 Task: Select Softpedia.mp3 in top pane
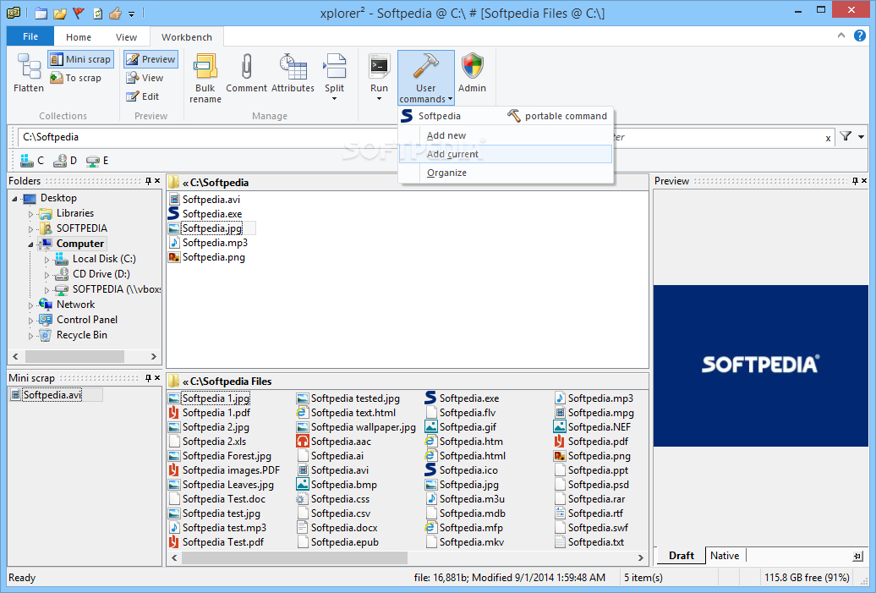tap(215, 243)
